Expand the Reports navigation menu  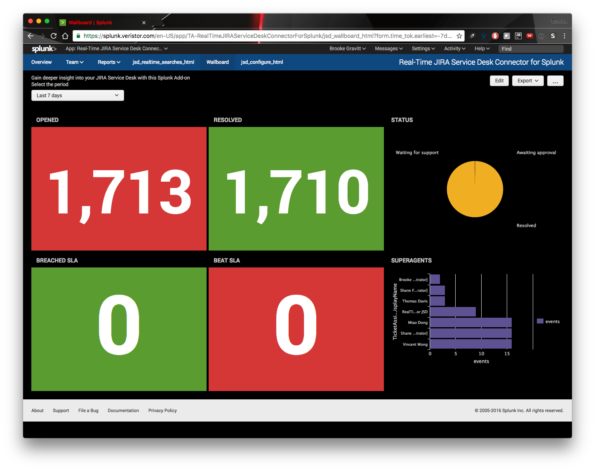[109, 62]
